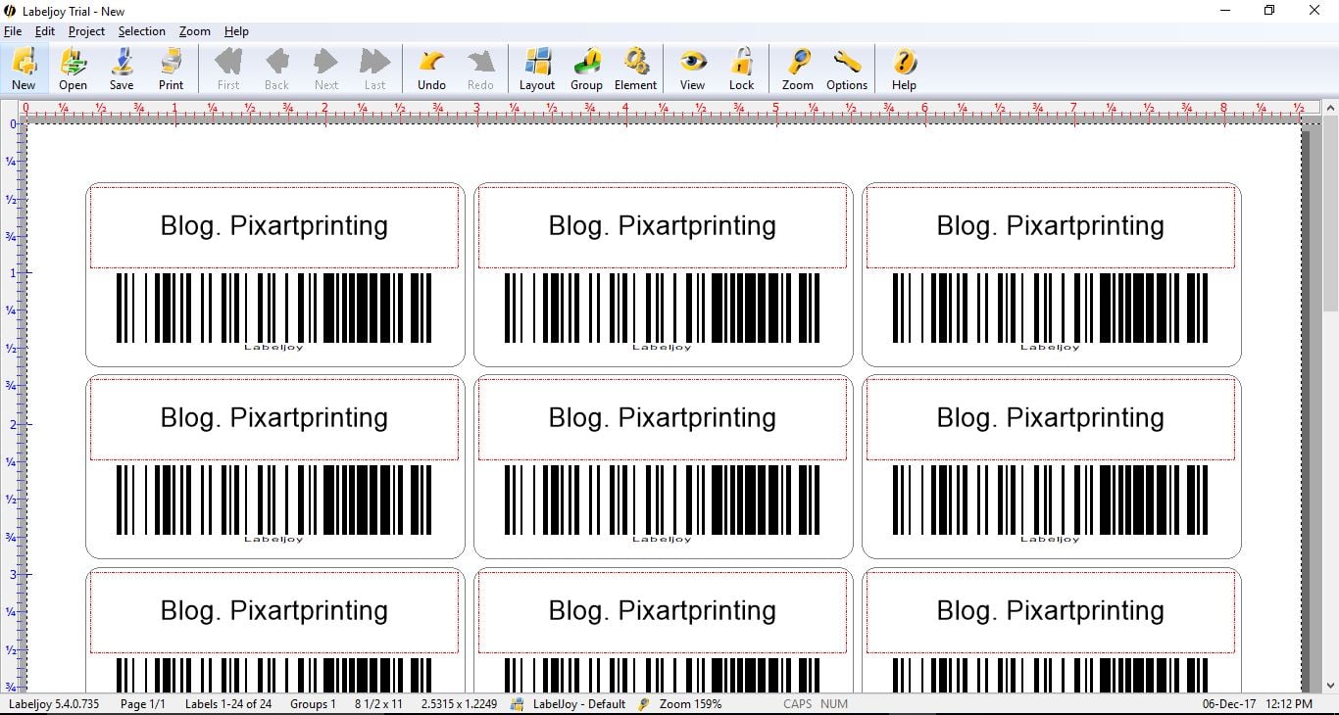Open the Element tool
The image size is (1339, 715).
pos(635,69)
